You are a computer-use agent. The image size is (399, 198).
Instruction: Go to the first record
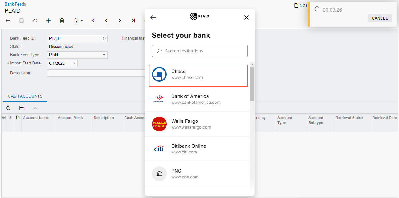pos(93,21)
